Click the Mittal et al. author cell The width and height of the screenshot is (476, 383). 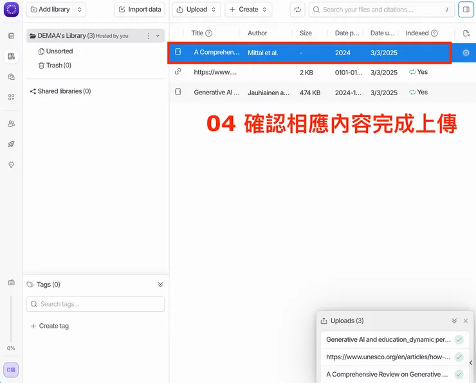(x=262, y=53)
